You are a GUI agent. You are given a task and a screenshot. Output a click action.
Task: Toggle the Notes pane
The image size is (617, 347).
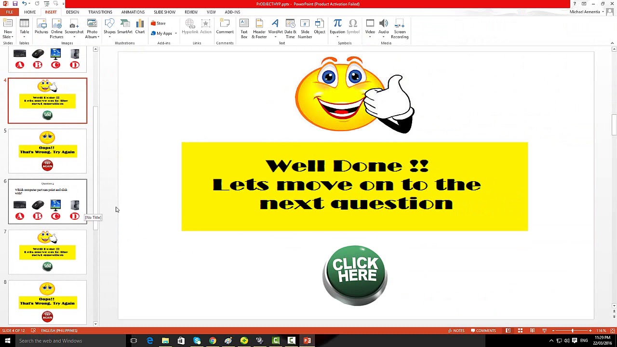[456, 331]
